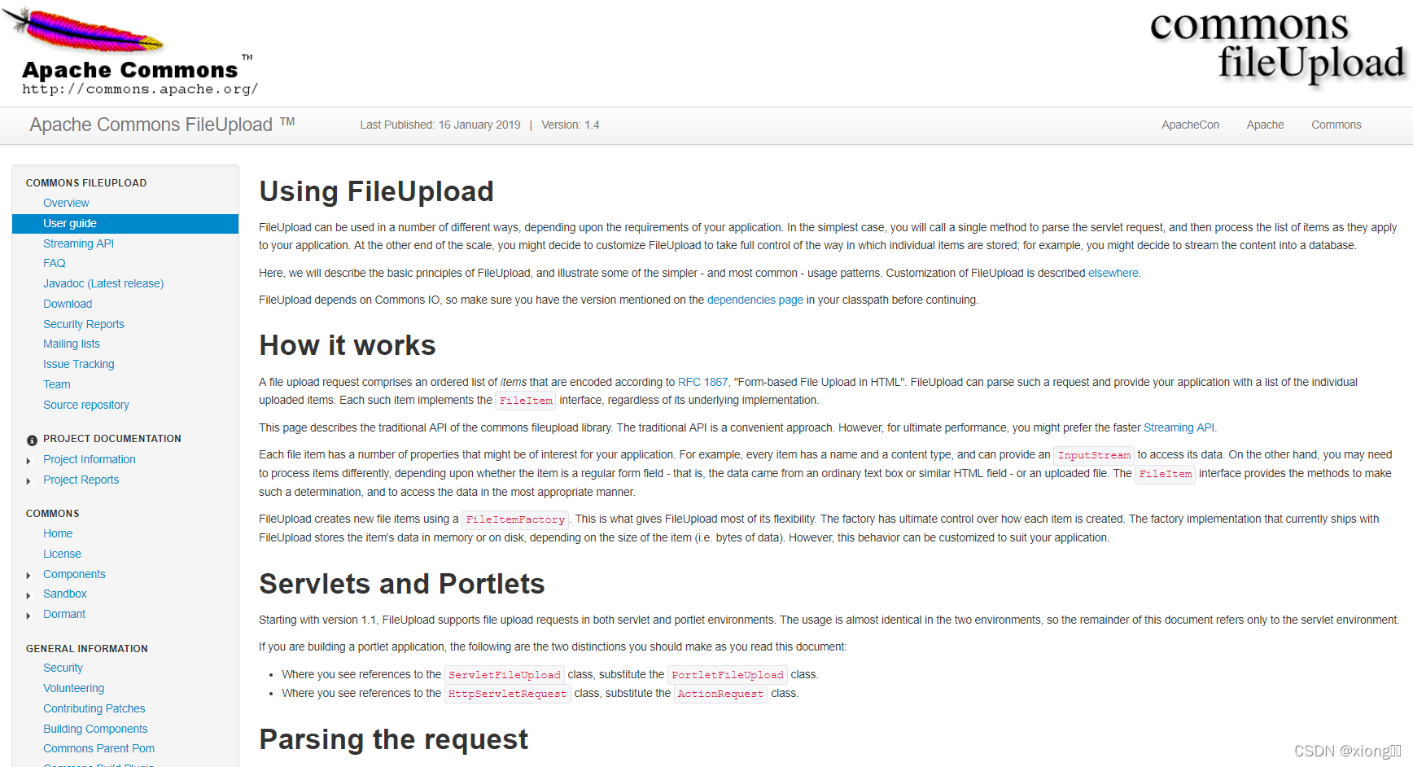
Task: Open Contributing Patches link
Action: point(94,708)
